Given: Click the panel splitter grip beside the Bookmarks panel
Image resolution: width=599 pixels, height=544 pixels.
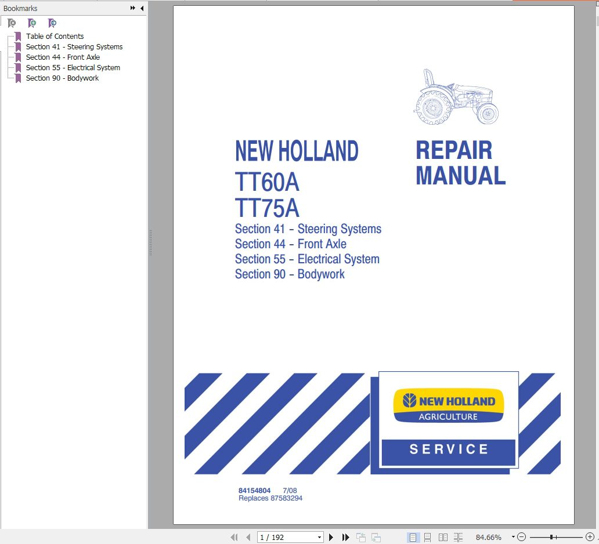Looking at the screenshot, I should (x=150, y=243).
